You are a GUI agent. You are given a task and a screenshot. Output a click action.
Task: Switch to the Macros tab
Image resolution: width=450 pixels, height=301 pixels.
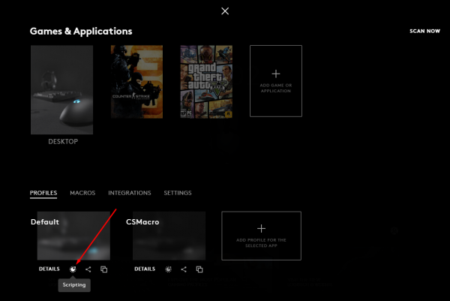coord(82,193)
